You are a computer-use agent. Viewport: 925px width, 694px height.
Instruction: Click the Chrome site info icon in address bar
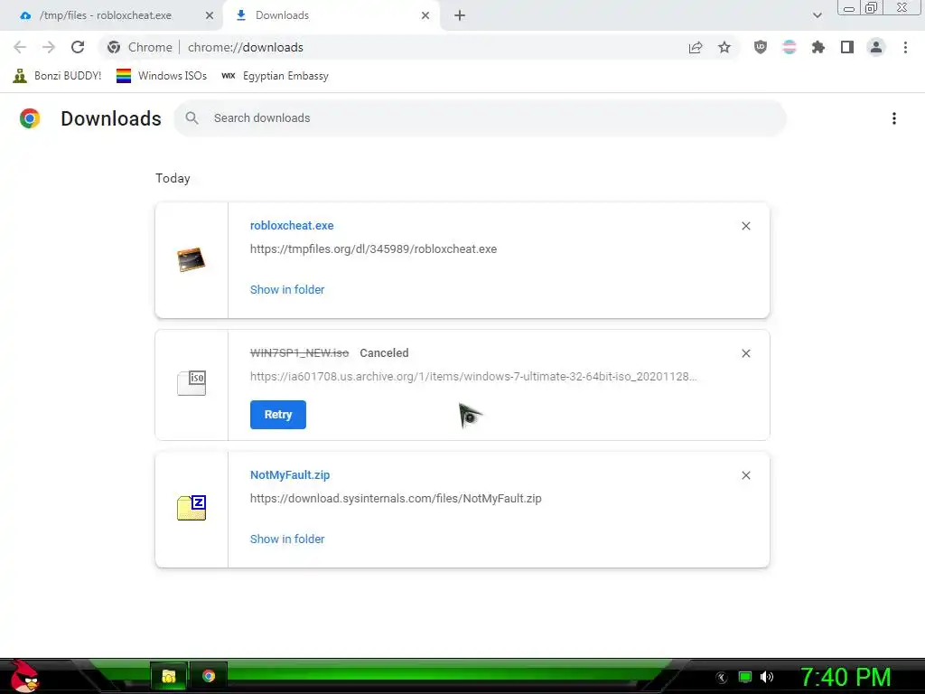[x=114, y=47]
